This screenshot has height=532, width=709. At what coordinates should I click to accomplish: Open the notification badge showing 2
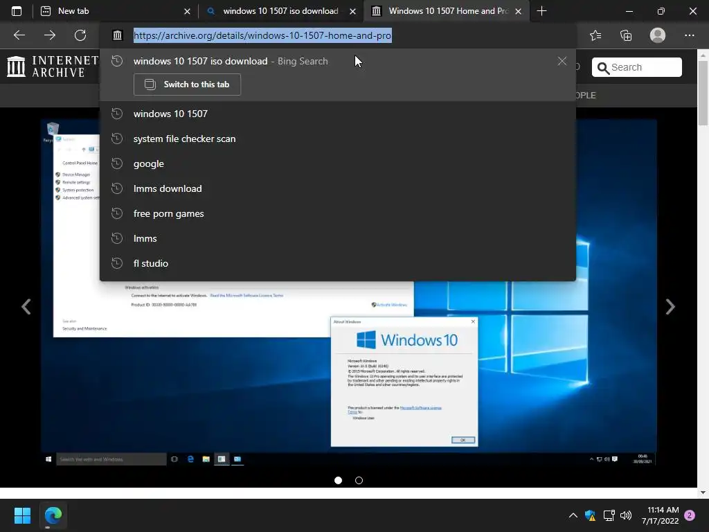(x=690, y=515)
